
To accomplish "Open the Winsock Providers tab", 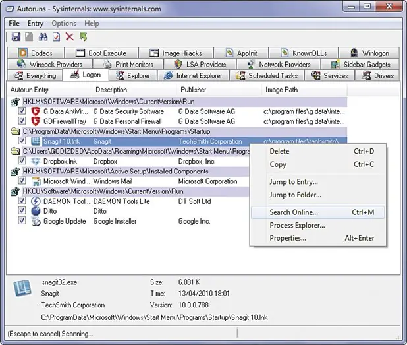I will pyautogui.click(x=50, y=64).
